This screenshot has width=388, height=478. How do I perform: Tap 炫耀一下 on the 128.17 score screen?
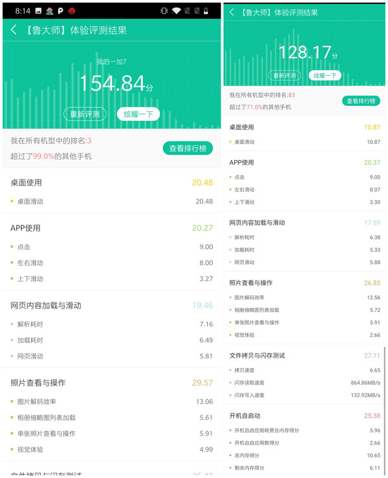[325, 76]
